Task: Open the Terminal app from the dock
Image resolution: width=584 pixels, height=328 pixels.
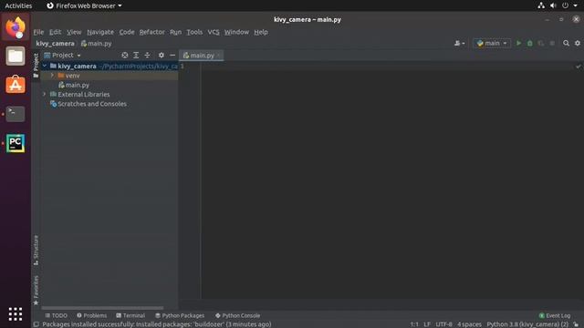Action: pyautogui.click(x=16, y=114)
